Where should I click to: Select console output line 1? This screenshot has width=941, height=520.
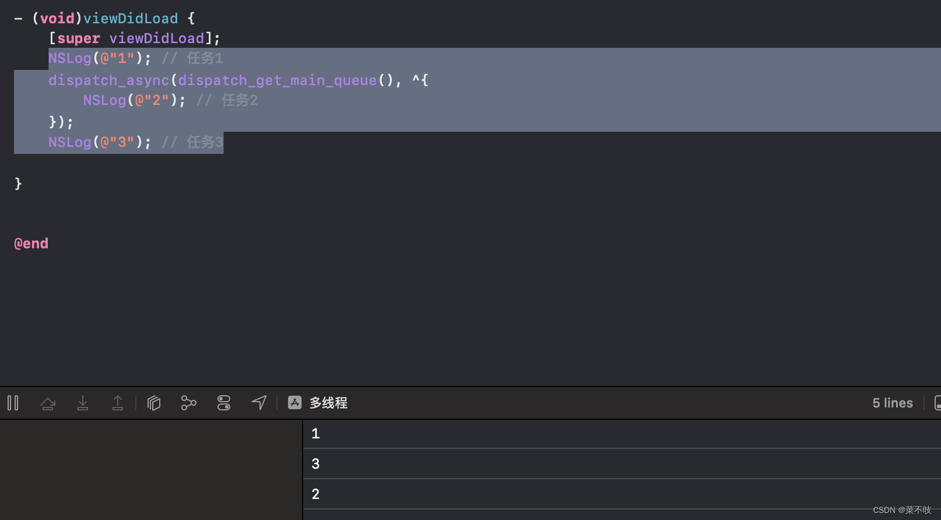point(622,434)
